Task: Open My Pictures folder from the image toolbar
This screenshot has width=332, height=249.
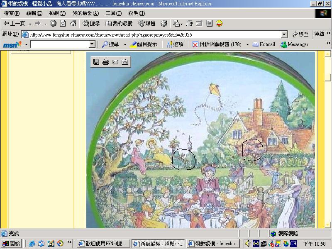Action: coord(125,62)
